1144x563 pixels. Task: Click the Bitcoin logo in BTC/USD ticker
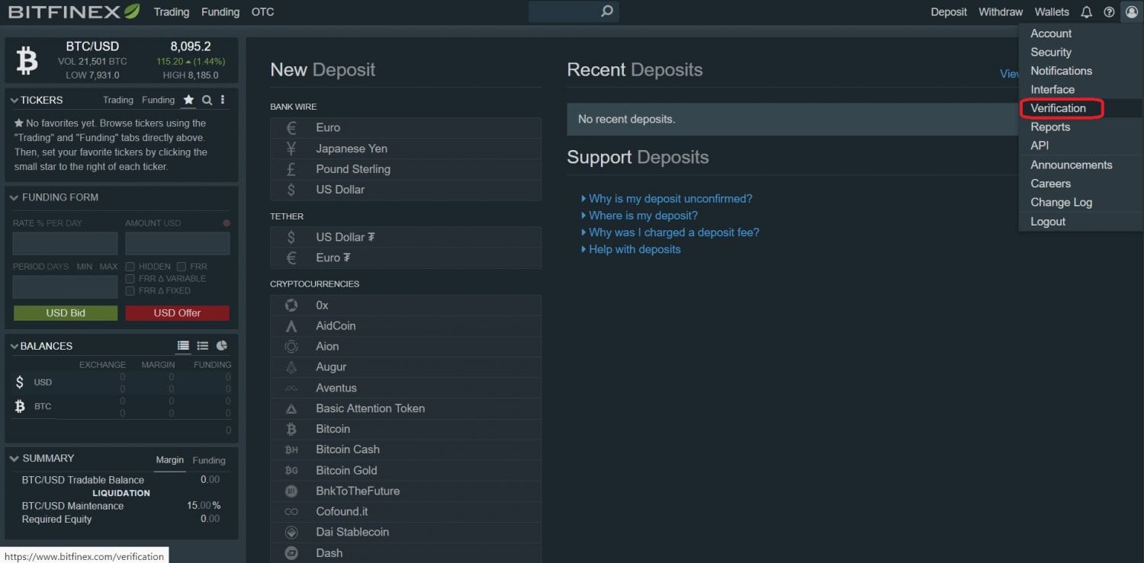point(27,60)
